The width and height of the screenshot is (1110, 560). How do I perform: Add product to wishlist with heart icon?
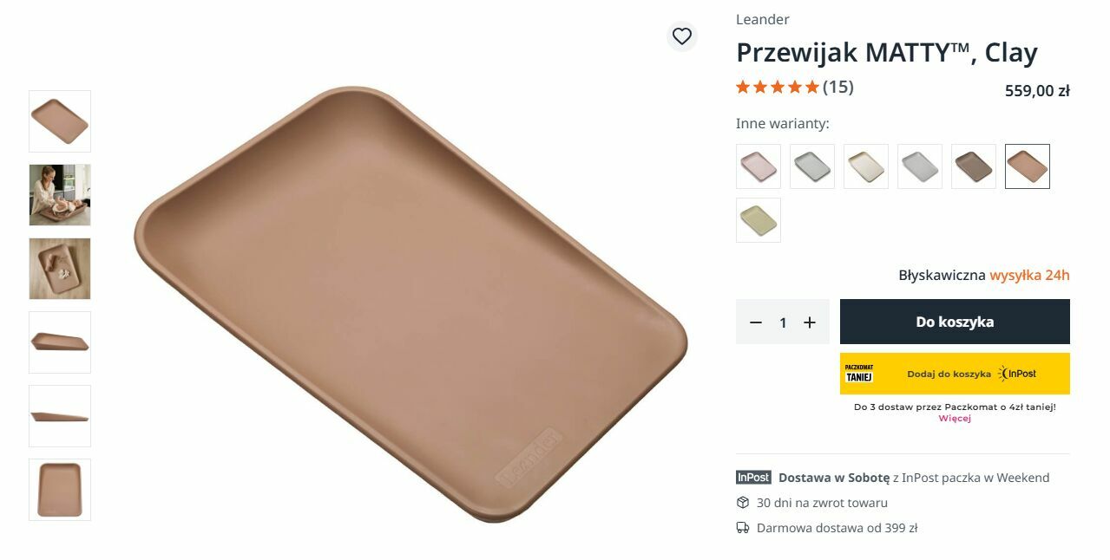click(x=682, y=36)
